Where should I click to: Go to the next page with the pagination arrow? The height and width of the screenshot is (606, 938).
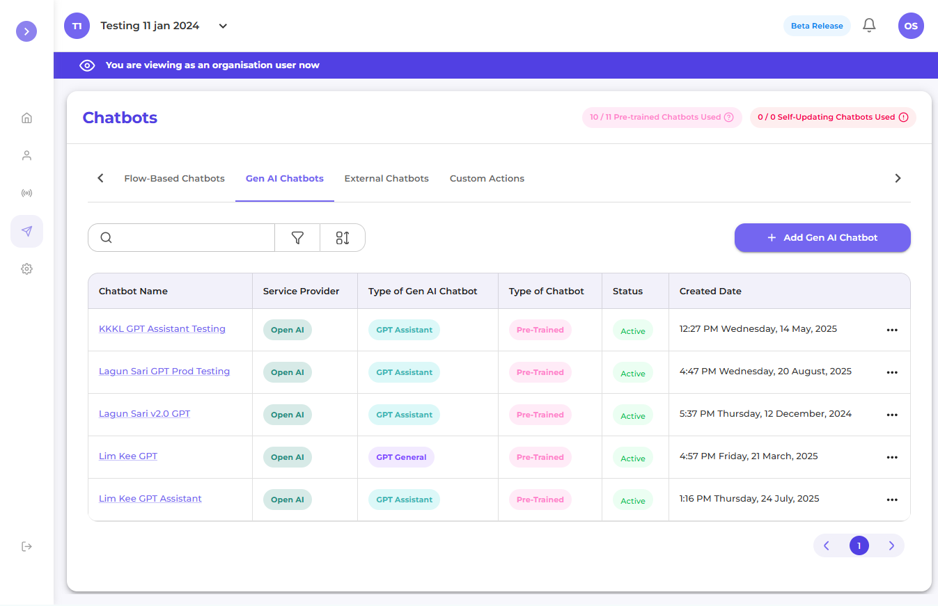coord(891,545)
